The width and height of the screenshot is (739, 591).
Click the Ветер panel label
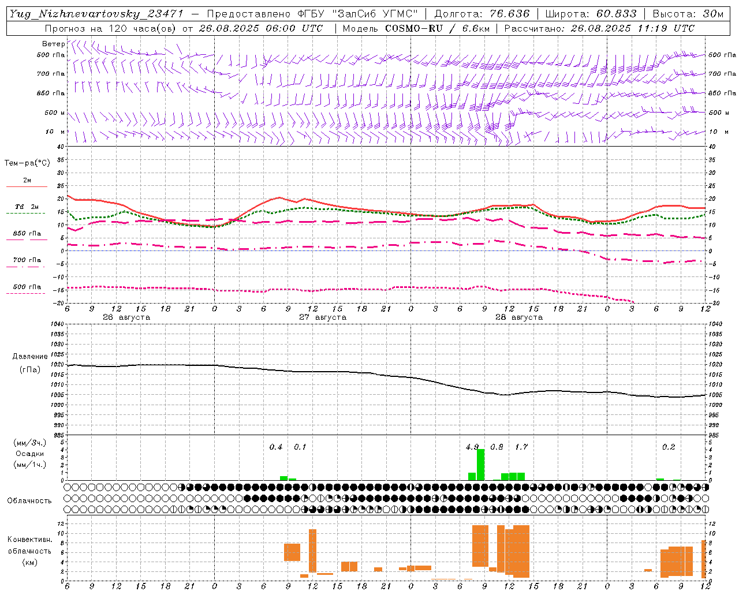[53, 44]
